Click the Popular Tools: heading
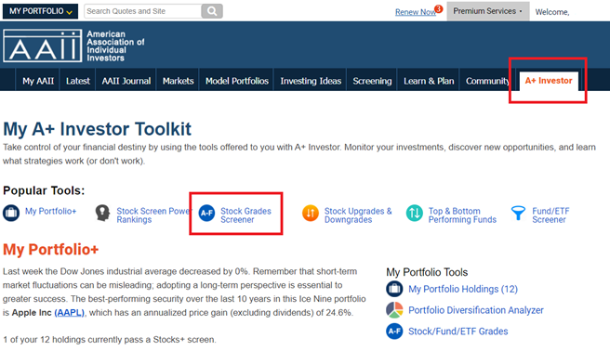610x351 pixels. (44, 190)
